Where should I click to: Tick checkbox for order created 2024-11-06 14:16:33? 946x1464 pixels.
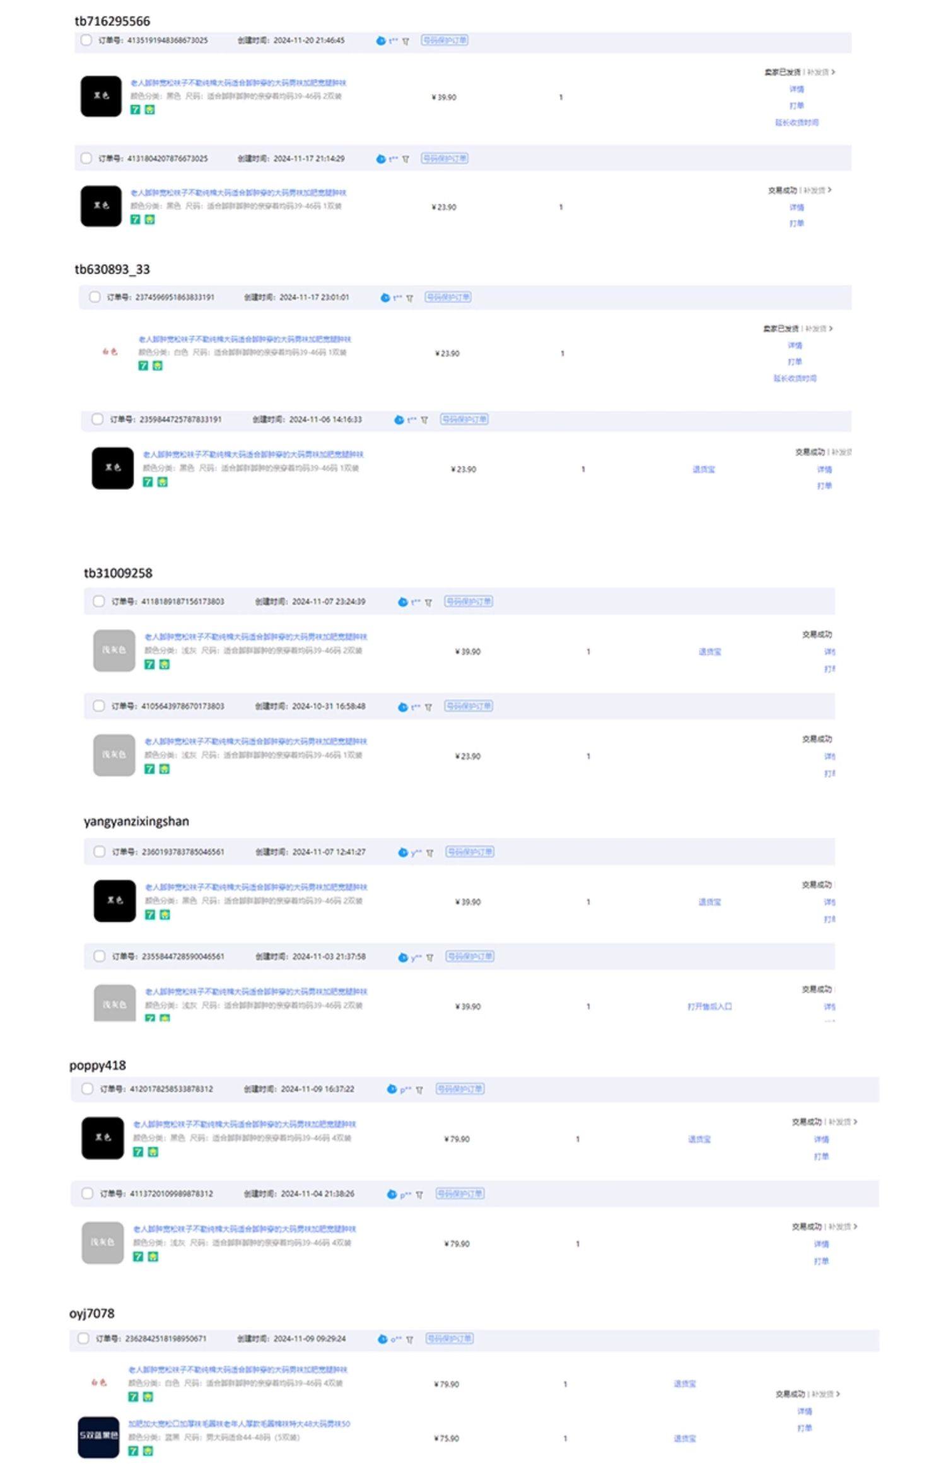(x=97, y=419)
